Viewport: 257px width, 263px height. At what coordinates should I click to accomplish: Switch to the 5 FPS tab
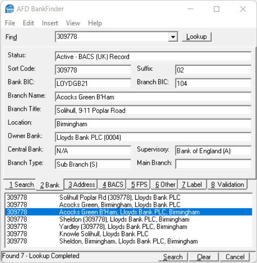pos(139,184)
